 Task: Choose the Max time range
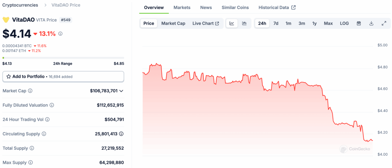[328, 23]
